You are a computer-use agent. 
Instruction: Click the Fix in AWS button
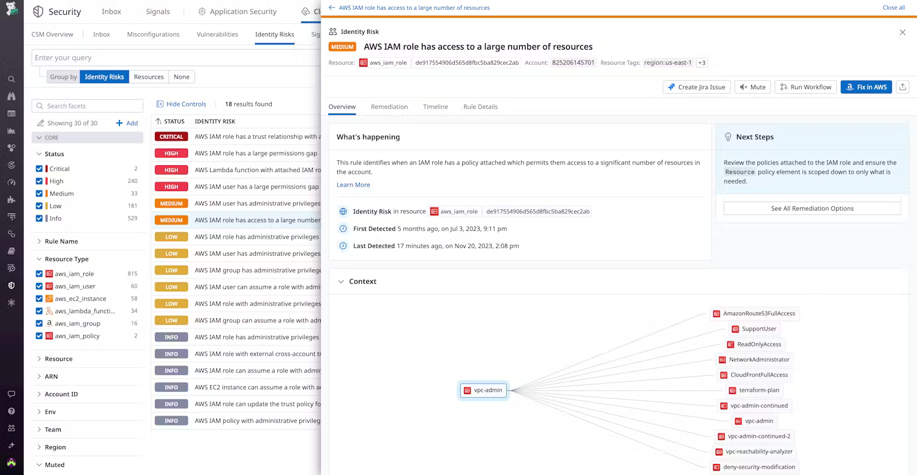(x=866, y=87)
